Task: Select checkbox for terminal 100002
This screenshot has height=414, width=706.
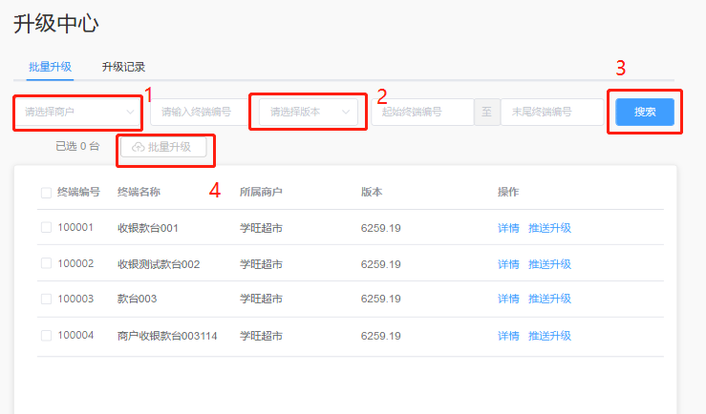Action: [46, 263]
